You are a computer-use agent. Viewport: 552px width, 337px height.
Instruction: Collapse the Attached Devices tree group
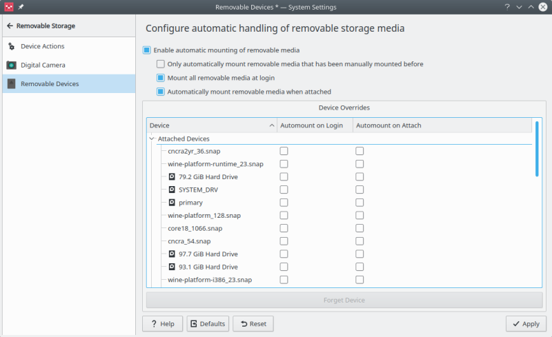click(152, 139)
